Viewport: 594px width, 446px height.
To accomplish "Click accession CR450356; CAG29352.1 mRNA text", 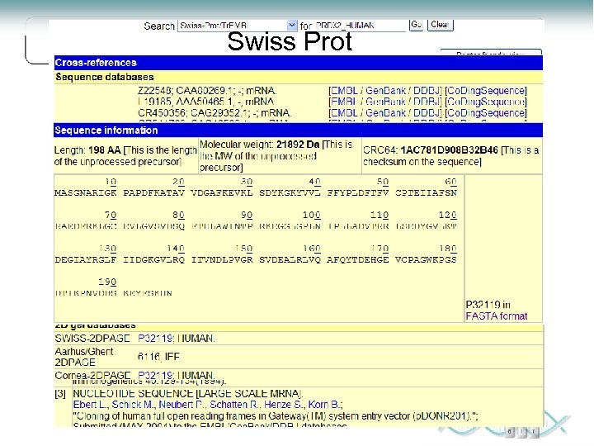I will [214, 113].
